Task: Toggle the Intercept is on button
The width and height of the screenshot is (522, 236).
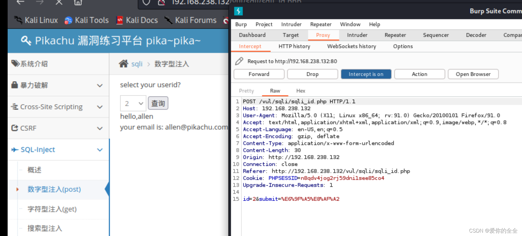Action: coord(366,74)
